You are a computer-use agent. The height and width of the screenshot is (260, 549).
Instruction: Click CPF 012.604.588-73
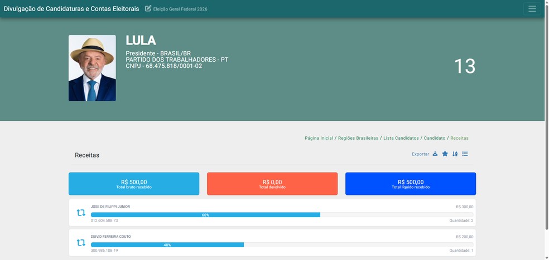[x=104, y=220]
